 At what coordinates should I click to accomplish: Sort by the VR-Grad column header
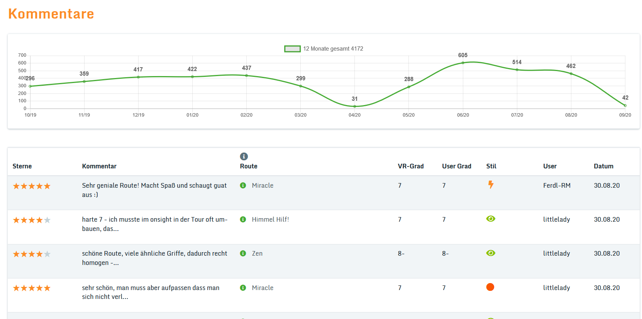tap(411, 166)
